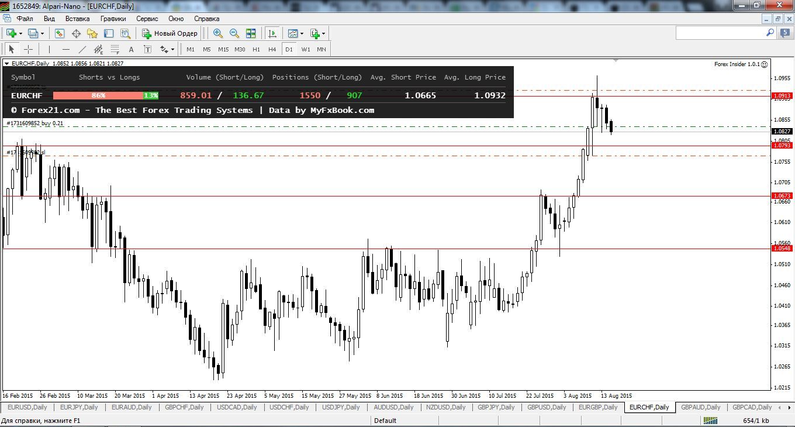
Task: Click the Arrows objects icon
Action: 164,49
